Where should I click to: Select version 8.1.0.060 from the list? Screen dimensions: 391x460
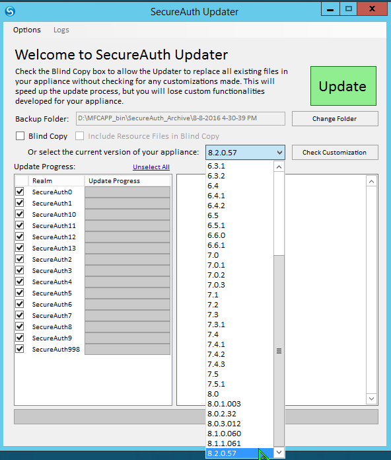(240, 434)
